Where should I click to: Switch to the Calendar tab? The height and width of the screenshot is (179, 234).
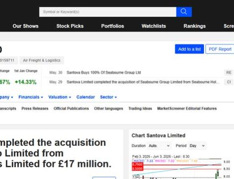[x=86, y=97]
